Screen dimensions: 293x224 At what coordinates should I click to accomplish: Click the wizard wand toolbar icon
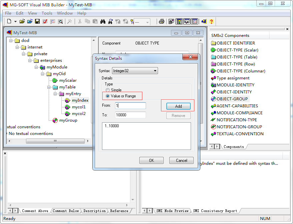pos(69,22)
